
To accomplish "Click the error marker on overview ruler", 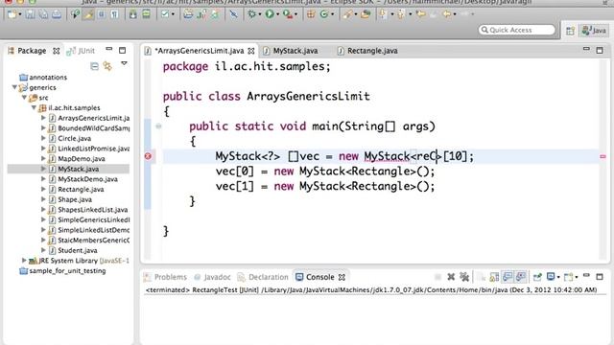I will coord(602,156).
